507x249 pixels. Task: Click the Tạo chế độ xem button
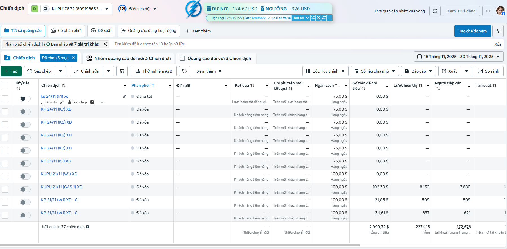pyautogui.click(x=473, y=31)
